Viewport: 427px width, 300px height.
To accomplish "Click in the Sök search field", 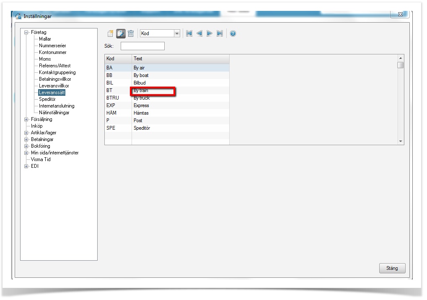I will pyautogui.click(x=142, y=46).
